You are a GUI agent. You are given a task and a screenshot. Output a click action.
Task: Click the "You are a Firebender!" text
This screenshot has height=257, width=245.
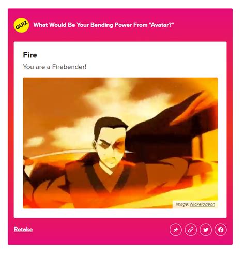pyautogui.click(x=55, y=67)
